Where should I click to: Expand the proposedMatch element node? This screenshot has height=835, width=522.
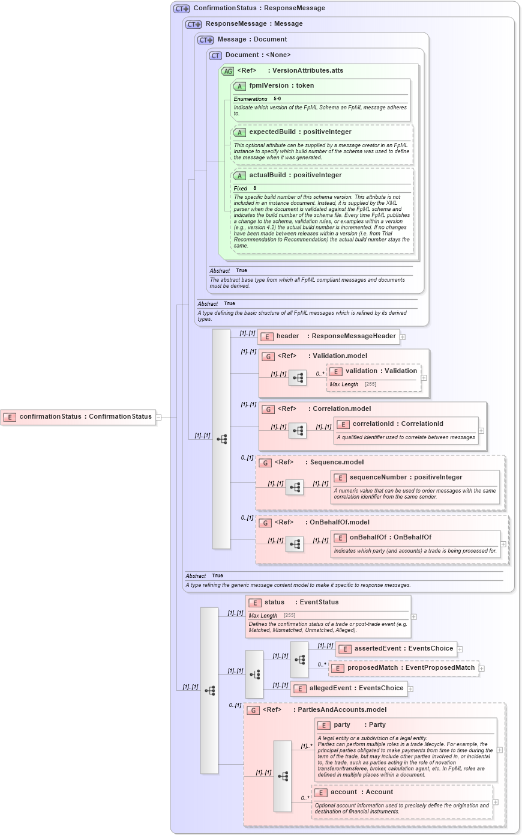pos(482,669)
